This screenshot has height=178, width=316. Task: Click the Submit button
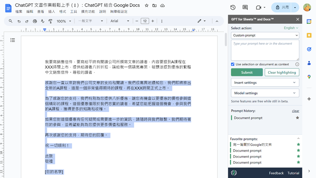click(x=247, y=72)
